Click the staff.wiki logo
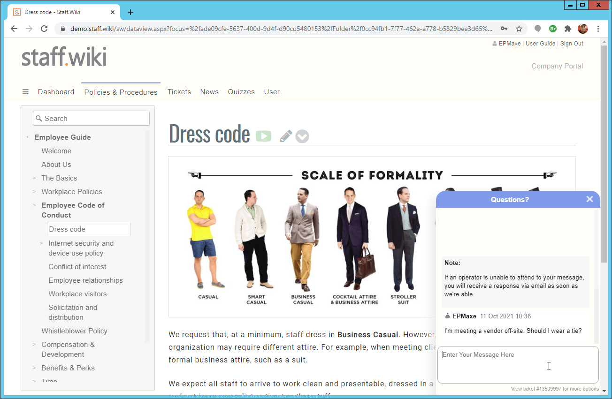This screenshot has height=399, width=612. (64, 57)
